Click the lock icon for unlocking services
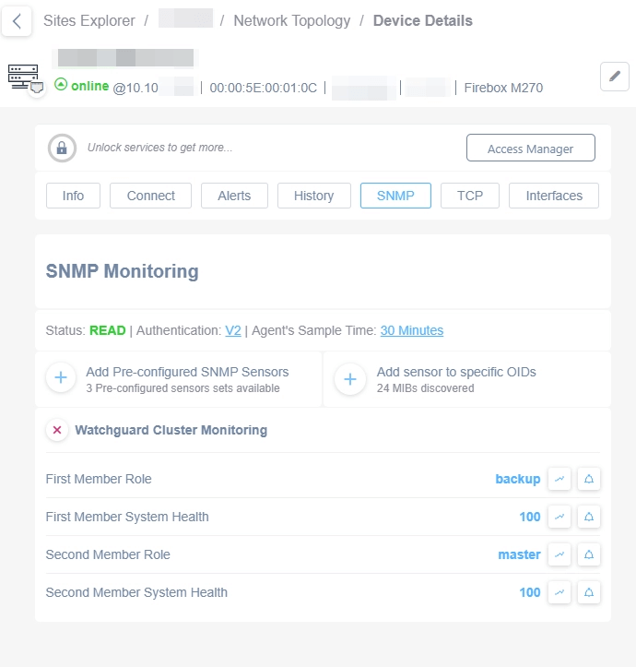The height and width of the screenshot is (667, 636). tap(62, 148)
